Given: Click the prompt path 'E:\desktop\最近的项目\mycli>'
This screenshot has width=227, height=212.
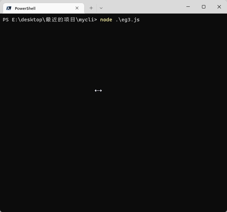Looking at the screenshot, I should tap(54, 20).
